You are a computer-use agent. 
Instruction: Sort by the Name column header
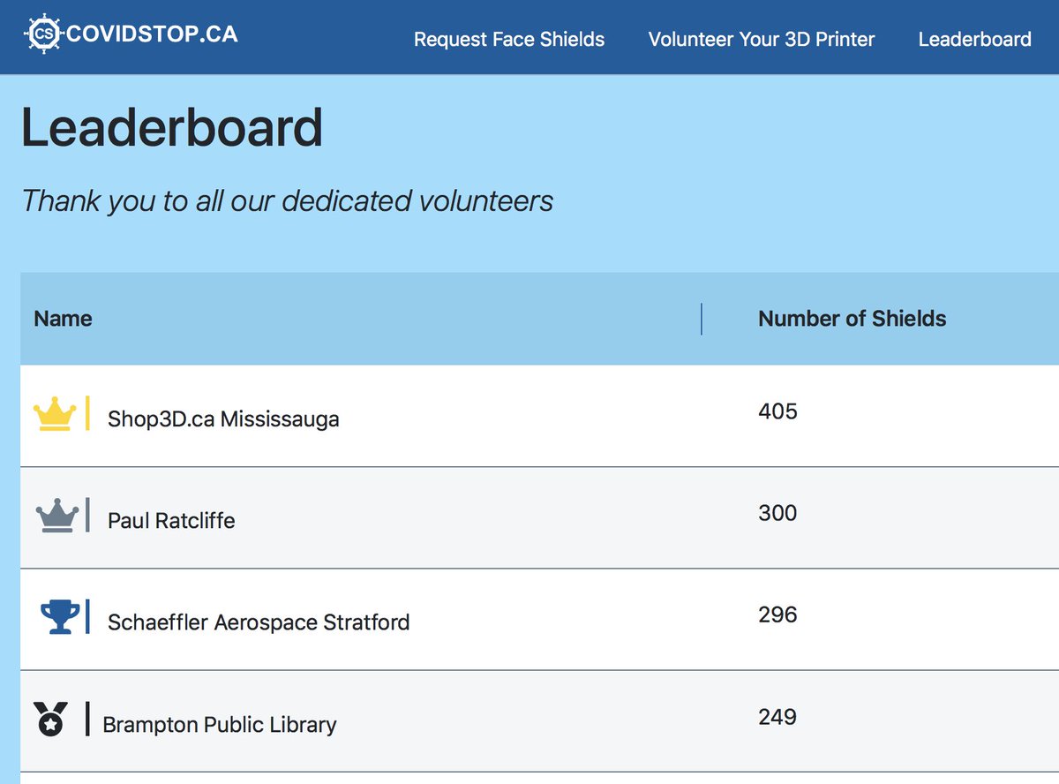tap(63, 319)
